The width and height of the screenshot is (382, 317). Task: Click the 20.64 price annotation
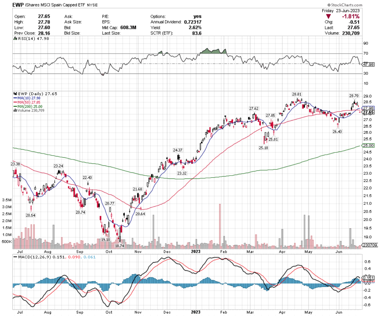pyautogui.click(x=140, y=214)
